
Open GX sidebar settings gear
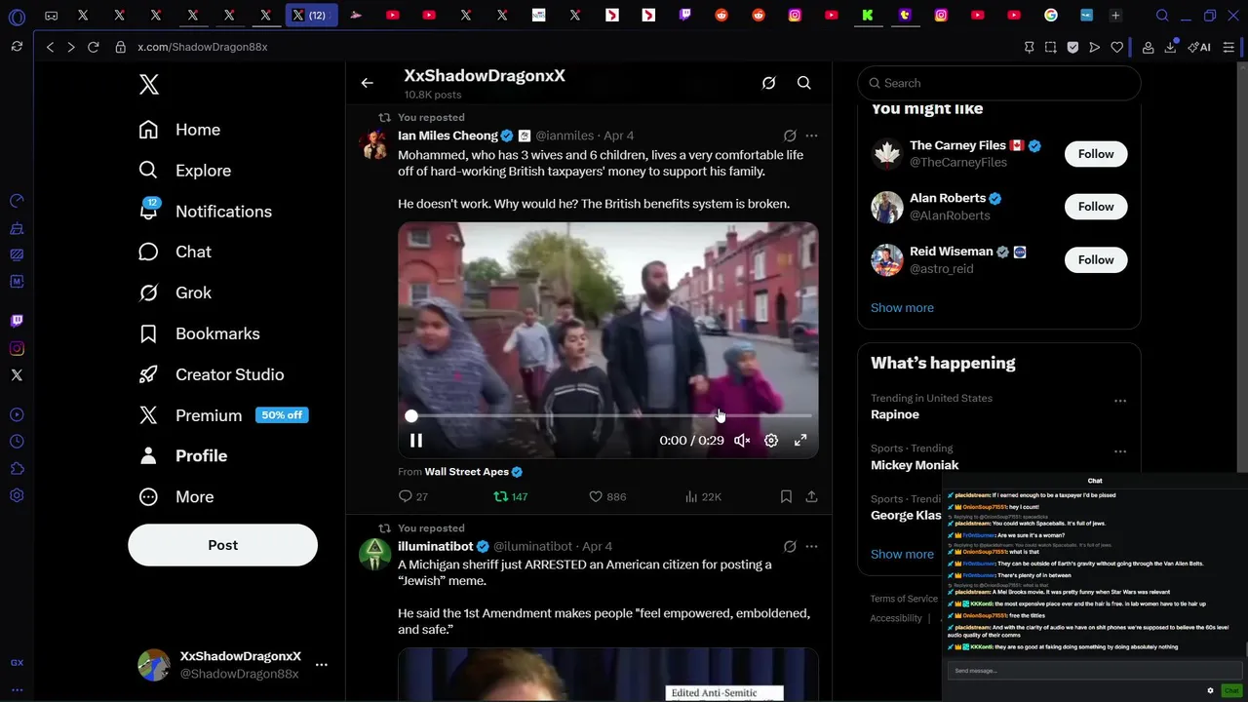point(17,495)
